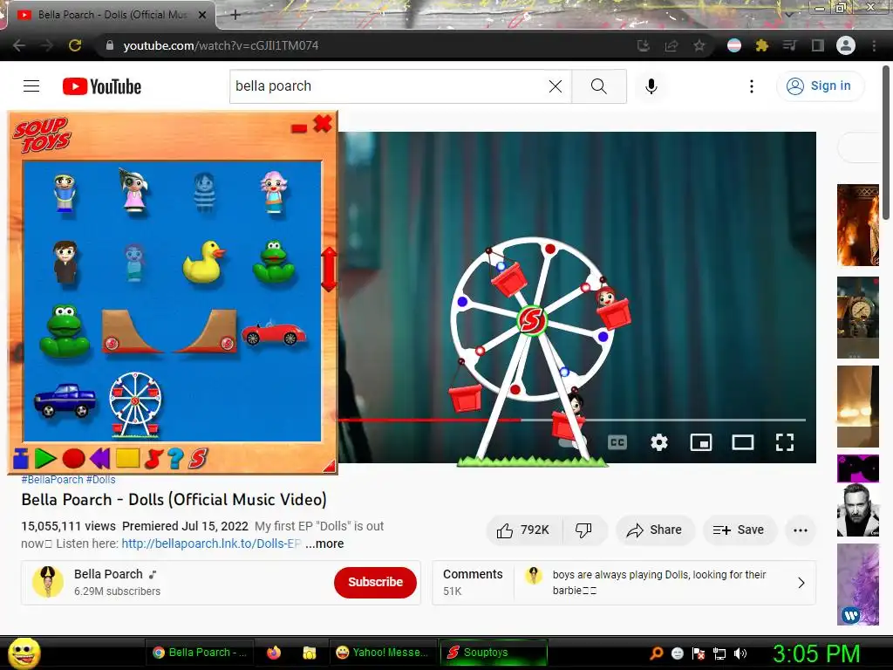Switch to Bella Poarch Chrome taskbar item
The width and height of the screenshot is (893, 670).
(x=200, y=653)
